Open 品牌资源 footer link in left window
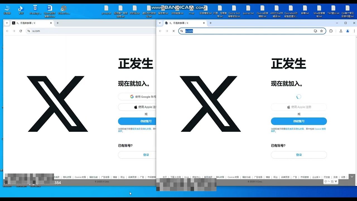The width and height of the screenshot is (357, 201). [x=132, y=177]
